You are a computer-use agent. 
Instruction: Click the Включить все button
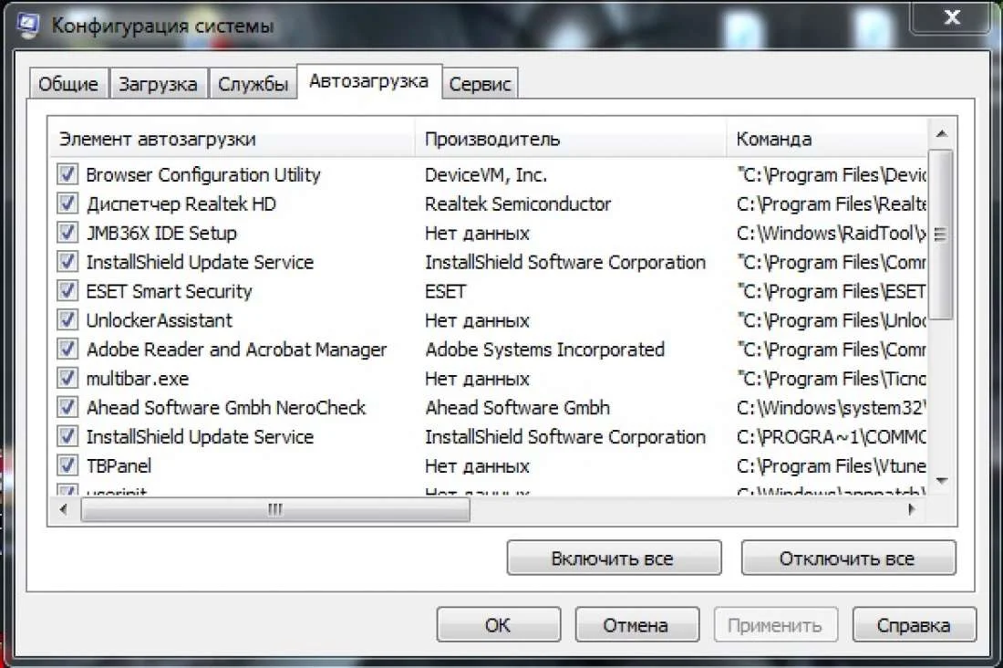pos(614,558)
